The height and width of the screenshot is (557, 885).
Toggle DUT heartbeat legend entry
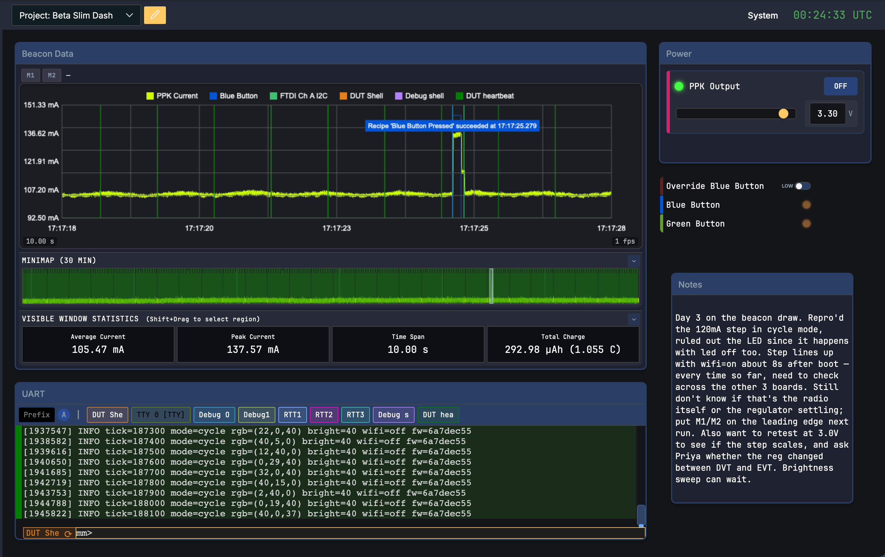pyautogui.click(x=485, y=96)
